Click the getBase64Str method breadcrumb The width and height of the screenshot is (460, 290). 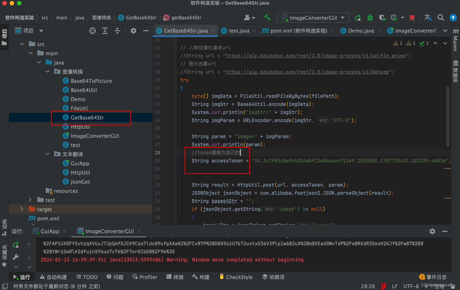coord(183,18)
